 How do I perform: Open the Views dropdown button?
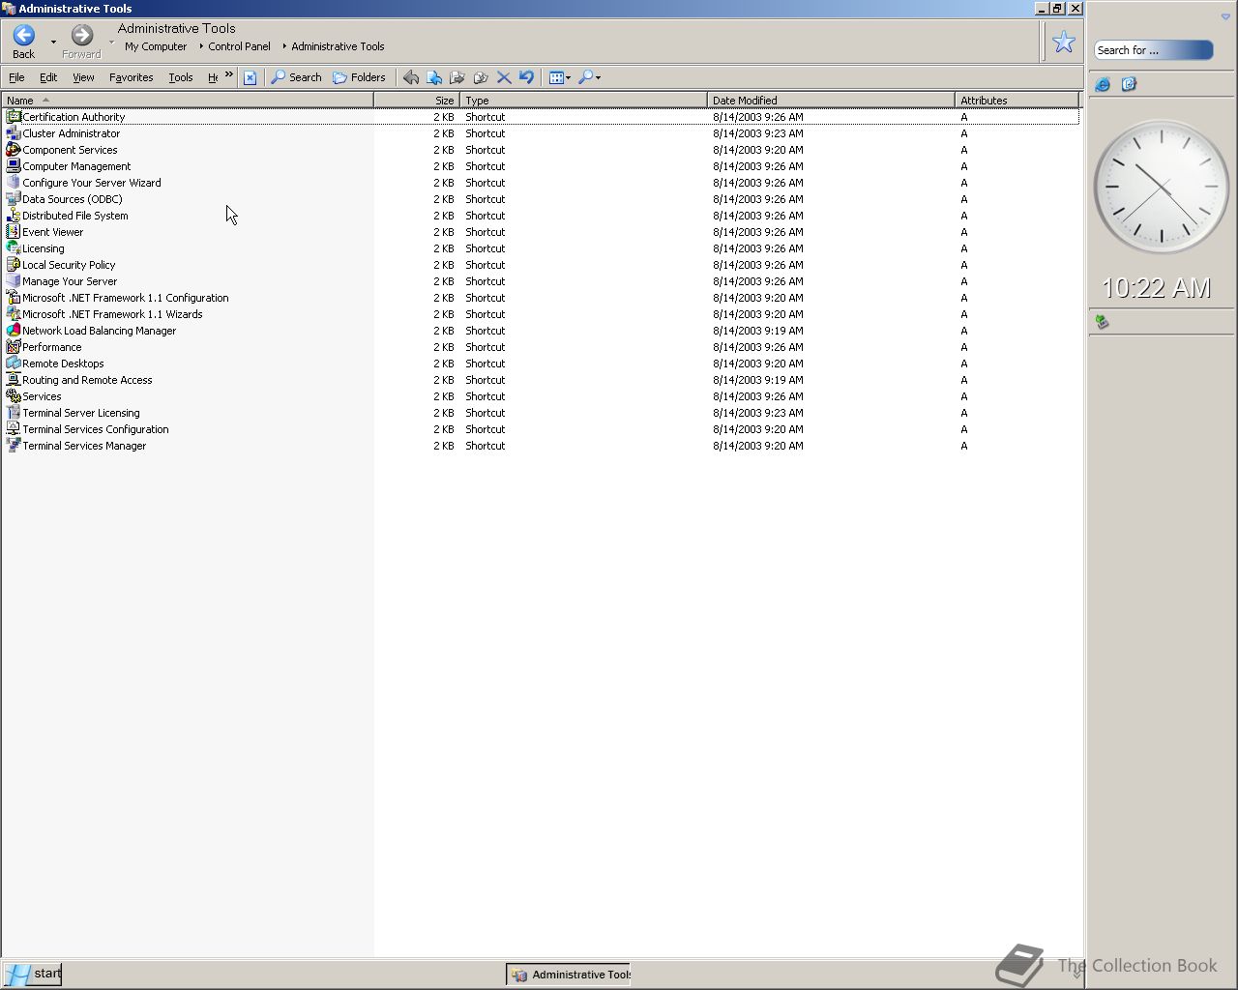560,77
